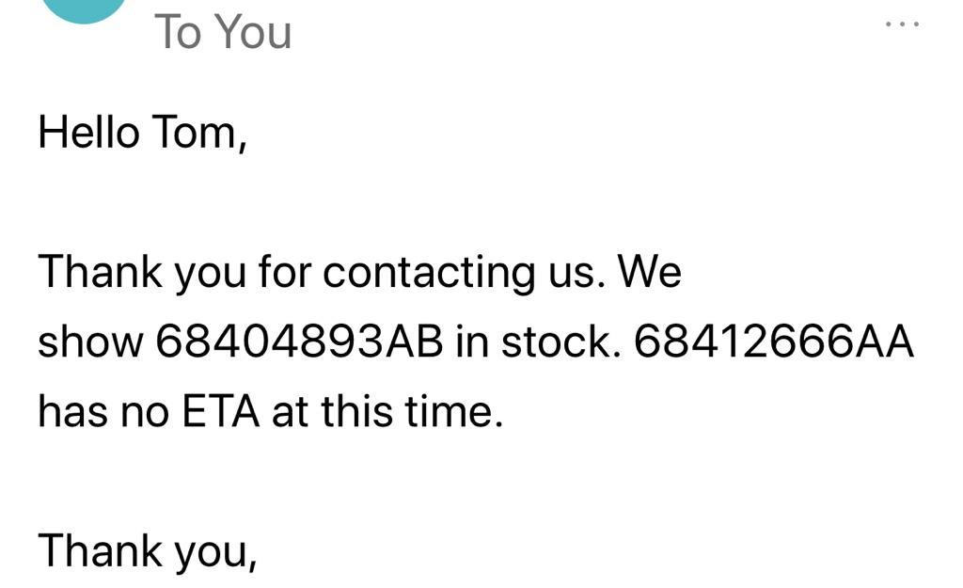Click the word "Hello" in the greeting
The height and width of the screenshot is (588, 963).
tap(89, 133)
